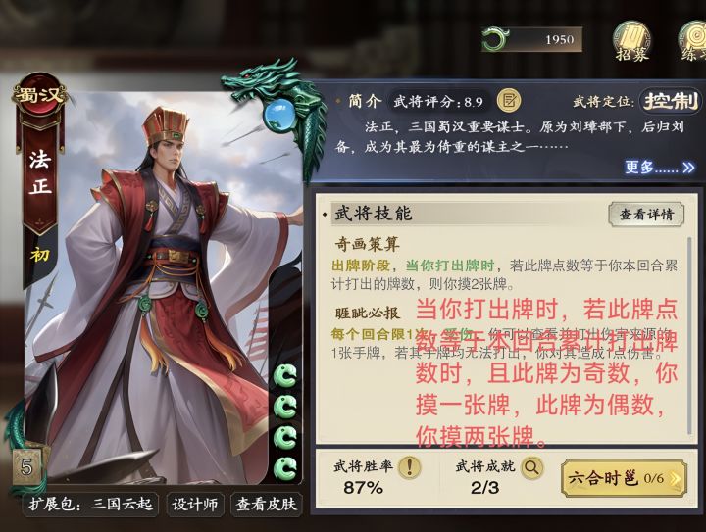Click 查看详情 skill details button
Image resolution: width=706 pixels, height=532 pixels.
tap(646, 215)
